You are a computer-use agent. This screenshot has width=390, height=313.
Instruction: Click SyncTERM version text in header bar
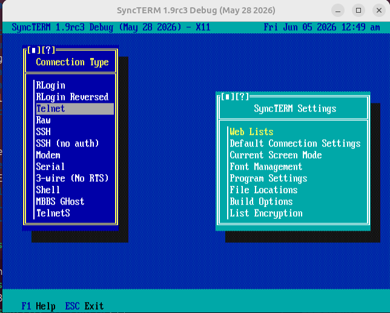[x=111, y=27]
